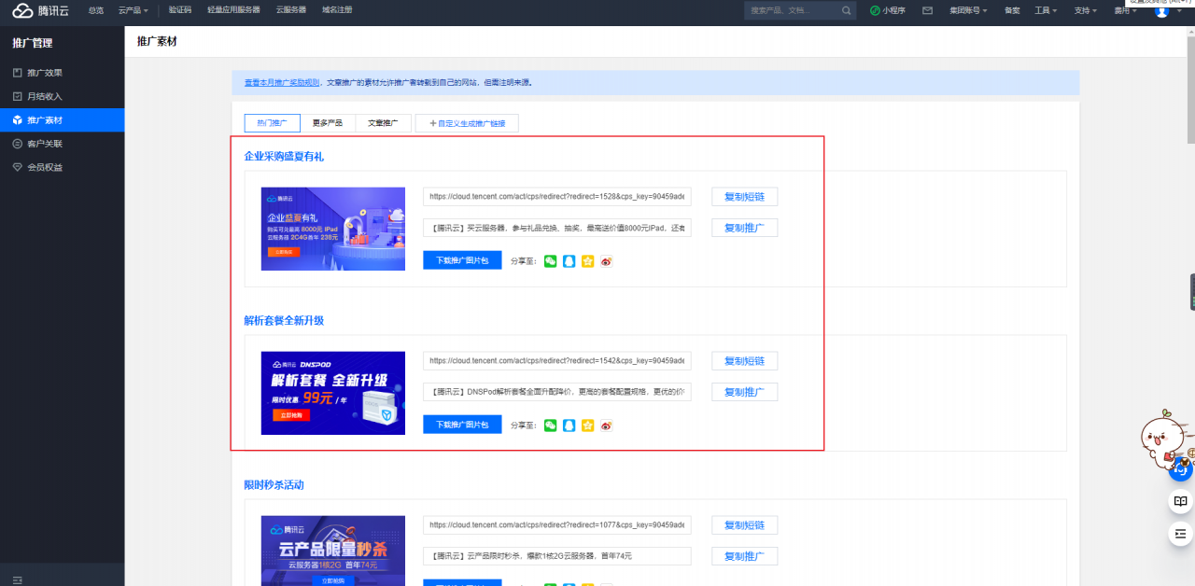Click the redirect=1542 URL field
Screen dimensions: 1195x586
click(x=557, y=361)
